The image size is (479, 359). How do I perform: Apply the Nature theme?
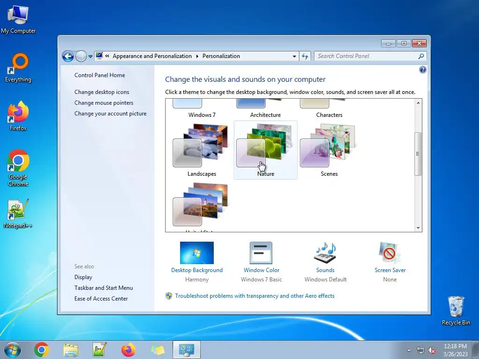coord(266,150)
